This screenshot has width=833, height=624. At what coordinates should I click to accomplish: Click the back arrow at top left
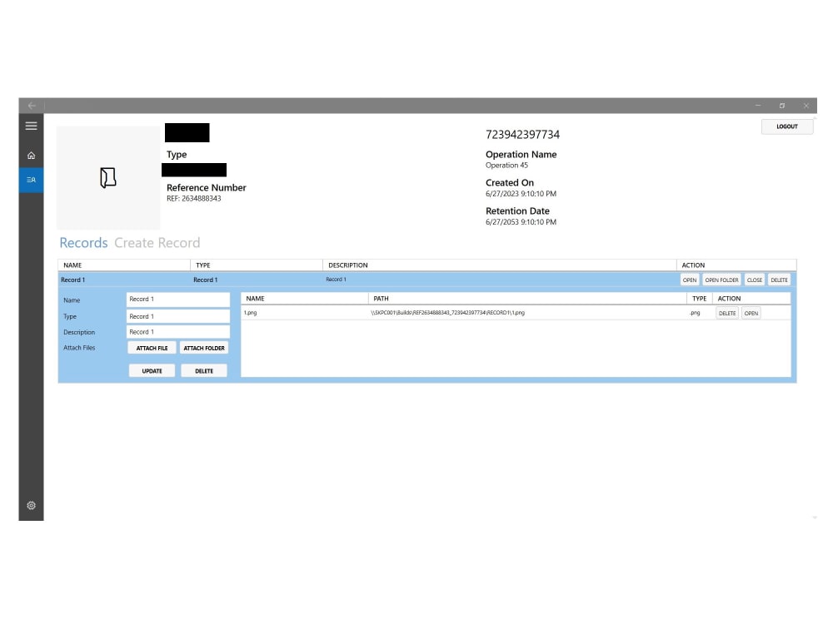coord(31,106)
